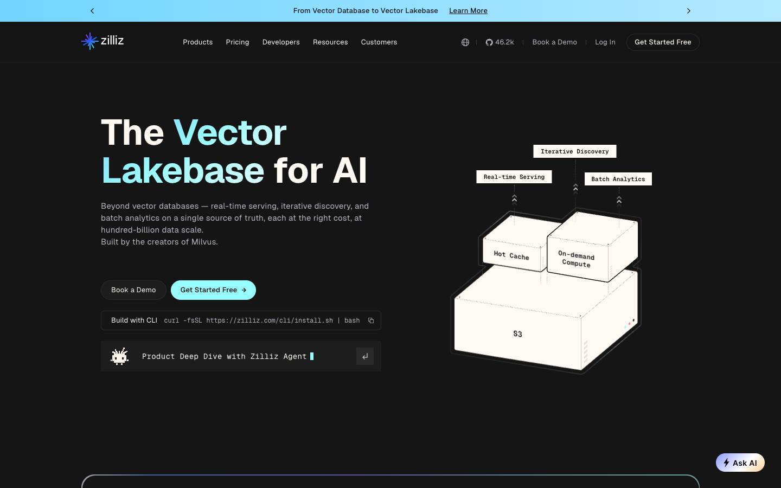
Task: Click the Real-time Serving label
Action: click(514, 177)
